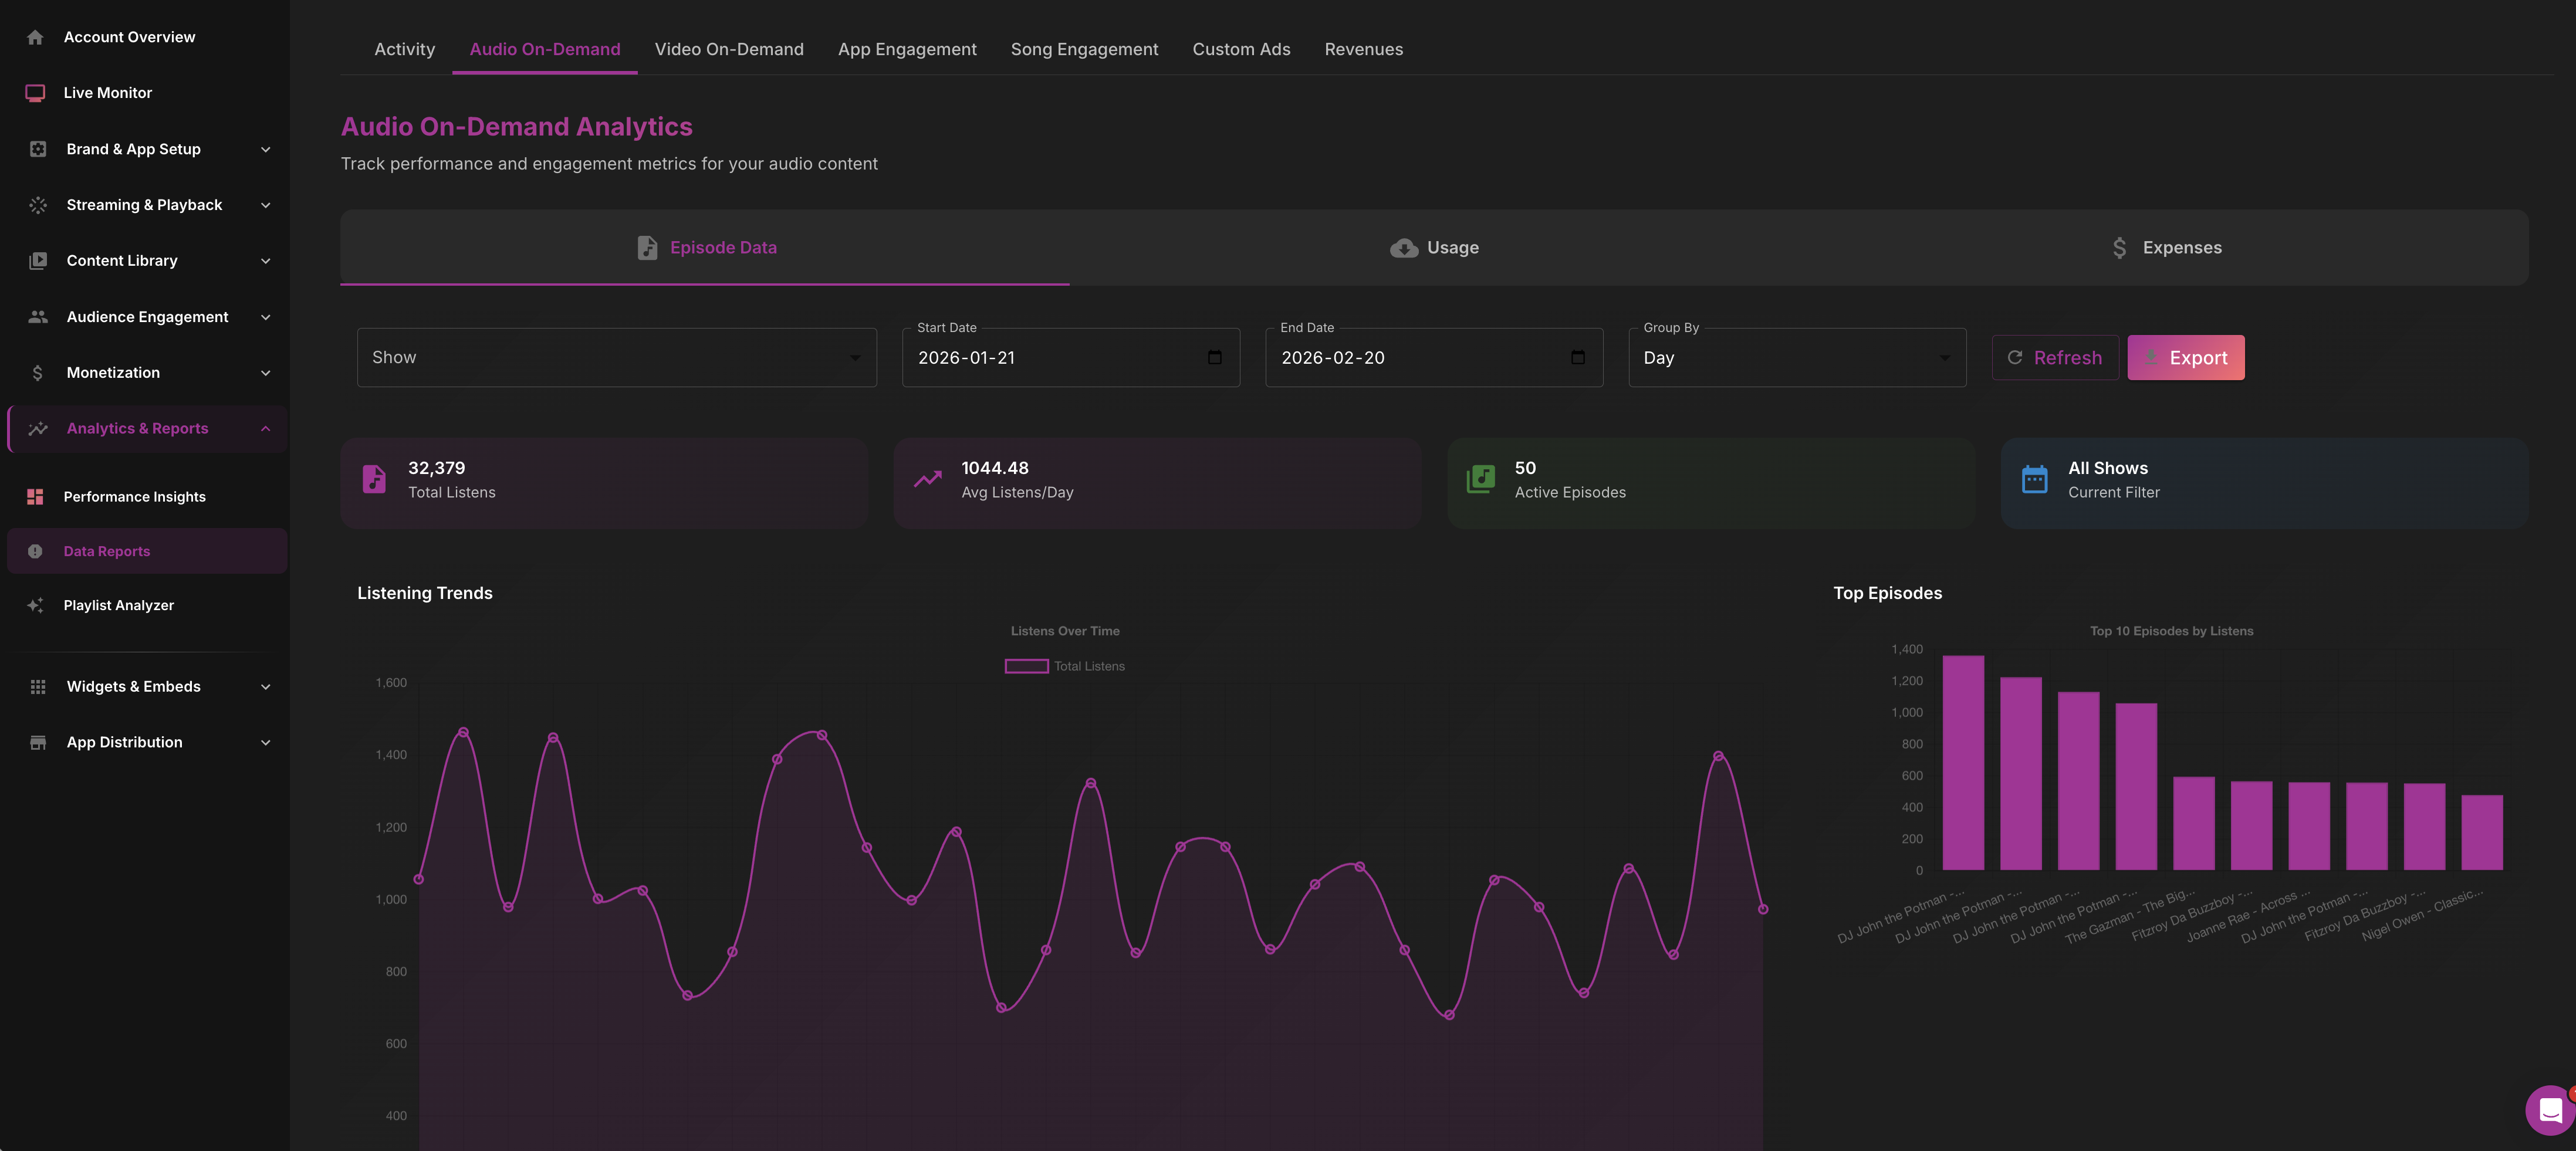Screen dimensions: 2576x1151
Task: Toggle Total Listens legend in chart
Action: [1064, 666]
